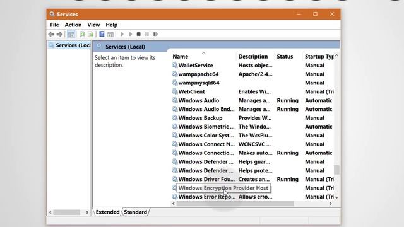Image resolution: width=404 pixels, height=227 pixels.
Task: Click Running status of Windows Connection Manager
Action: (288, 153)
